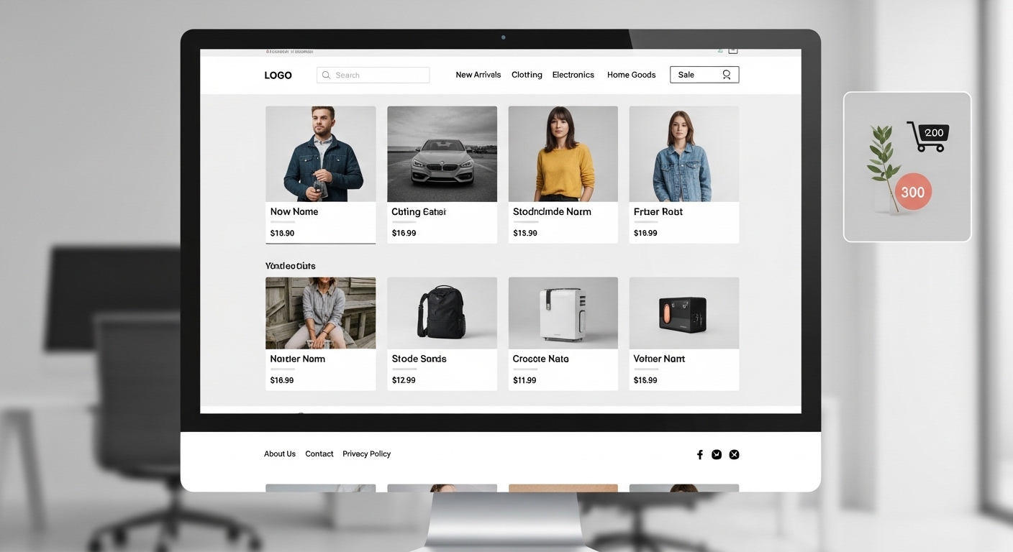Open the user account icon beside Sale

[727, 75]
